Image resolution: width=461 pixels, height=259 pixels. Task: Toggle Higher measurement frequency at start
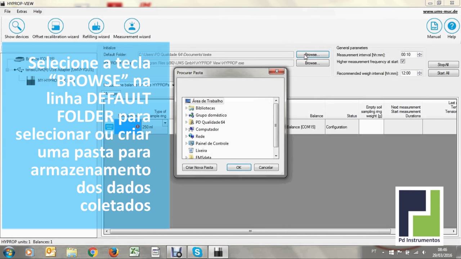click(403, 62)
